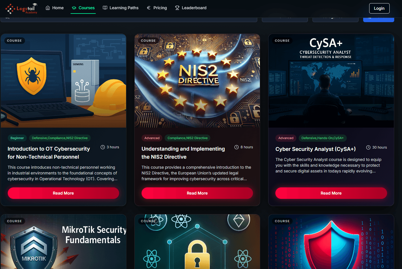Open the Learning Paths page
Screen dimensions: 402x269
pyautogui.click(x=121, y=8)
